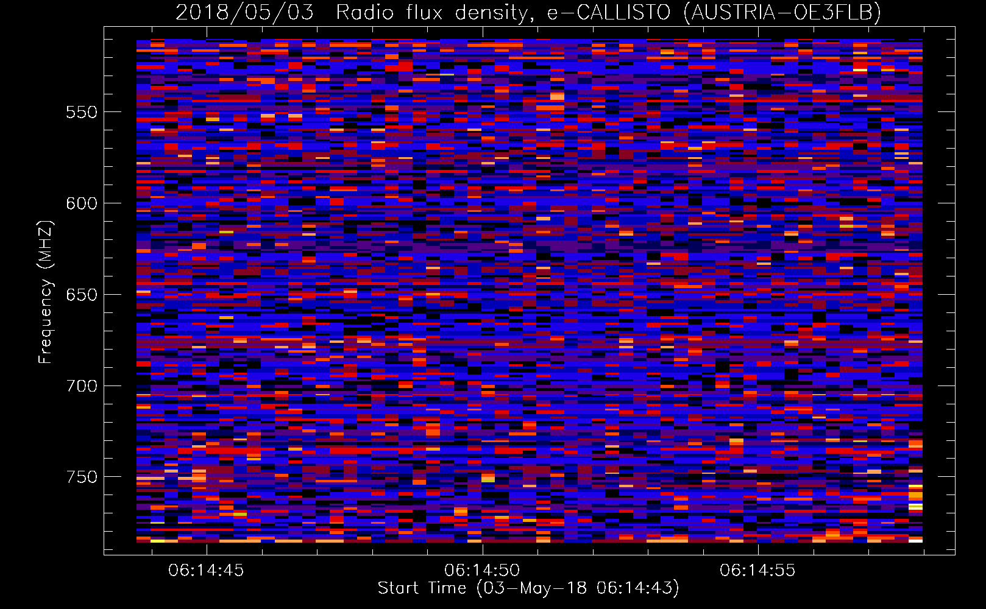Click the 750 frequency tick label
The image size is (986, 609).
click(x=82, y=477)
